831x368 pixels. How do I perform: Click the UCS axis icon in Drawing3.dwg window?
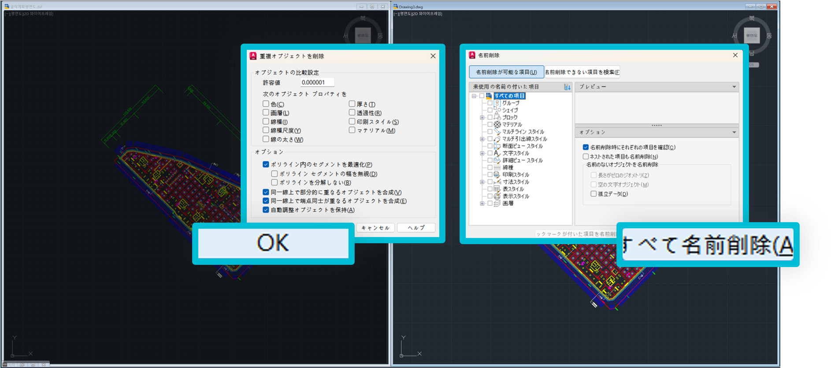tap(410, 346)
